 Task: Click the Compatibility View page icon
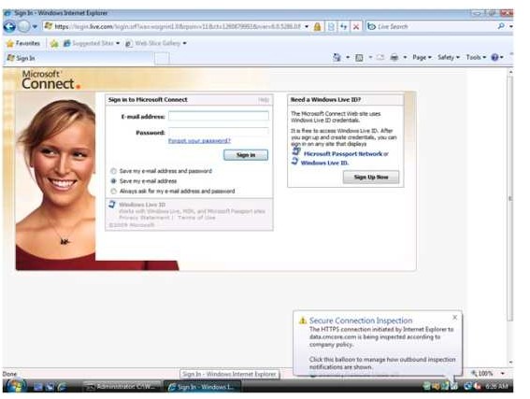click(x=331, y=27)
